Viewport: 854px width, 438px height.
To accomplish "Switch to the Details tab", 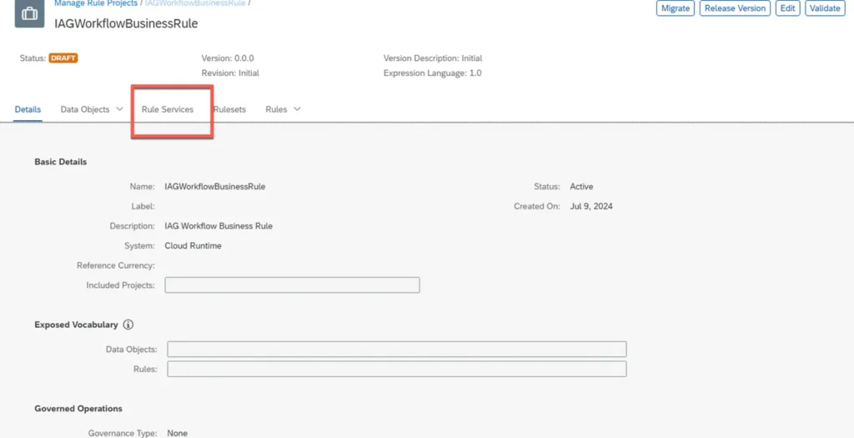I will (x=28, y=109).
